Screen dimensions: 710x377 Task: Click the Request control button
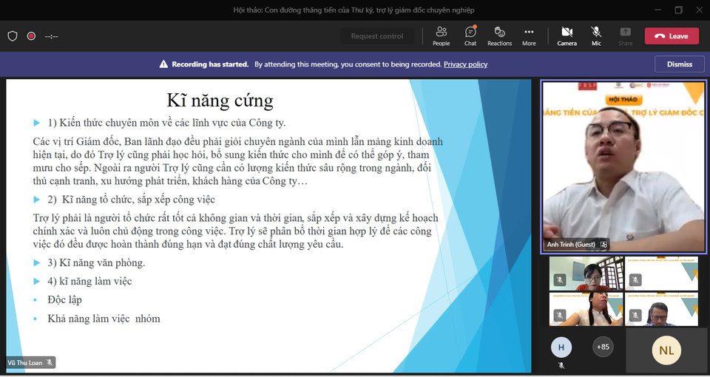point(377,36)
